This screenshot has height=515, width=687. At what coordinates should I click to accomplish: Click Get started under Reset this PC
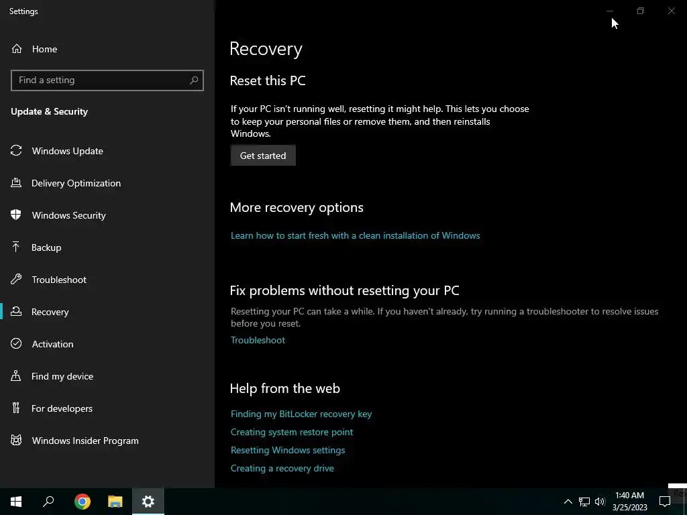[x=263, y=156]
